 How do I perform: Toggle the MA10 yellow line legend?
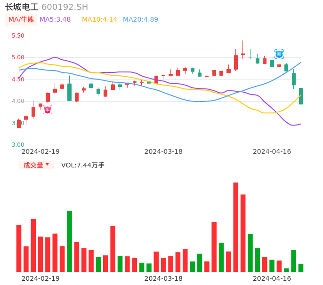pyautogui.click(x=99, y=20)
